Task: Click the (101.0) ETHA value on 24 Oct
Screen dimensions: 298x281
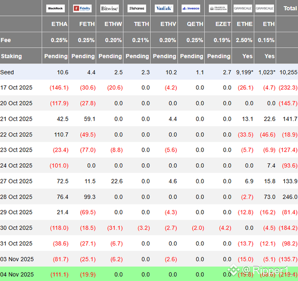Action: click(x=59, y=166)
